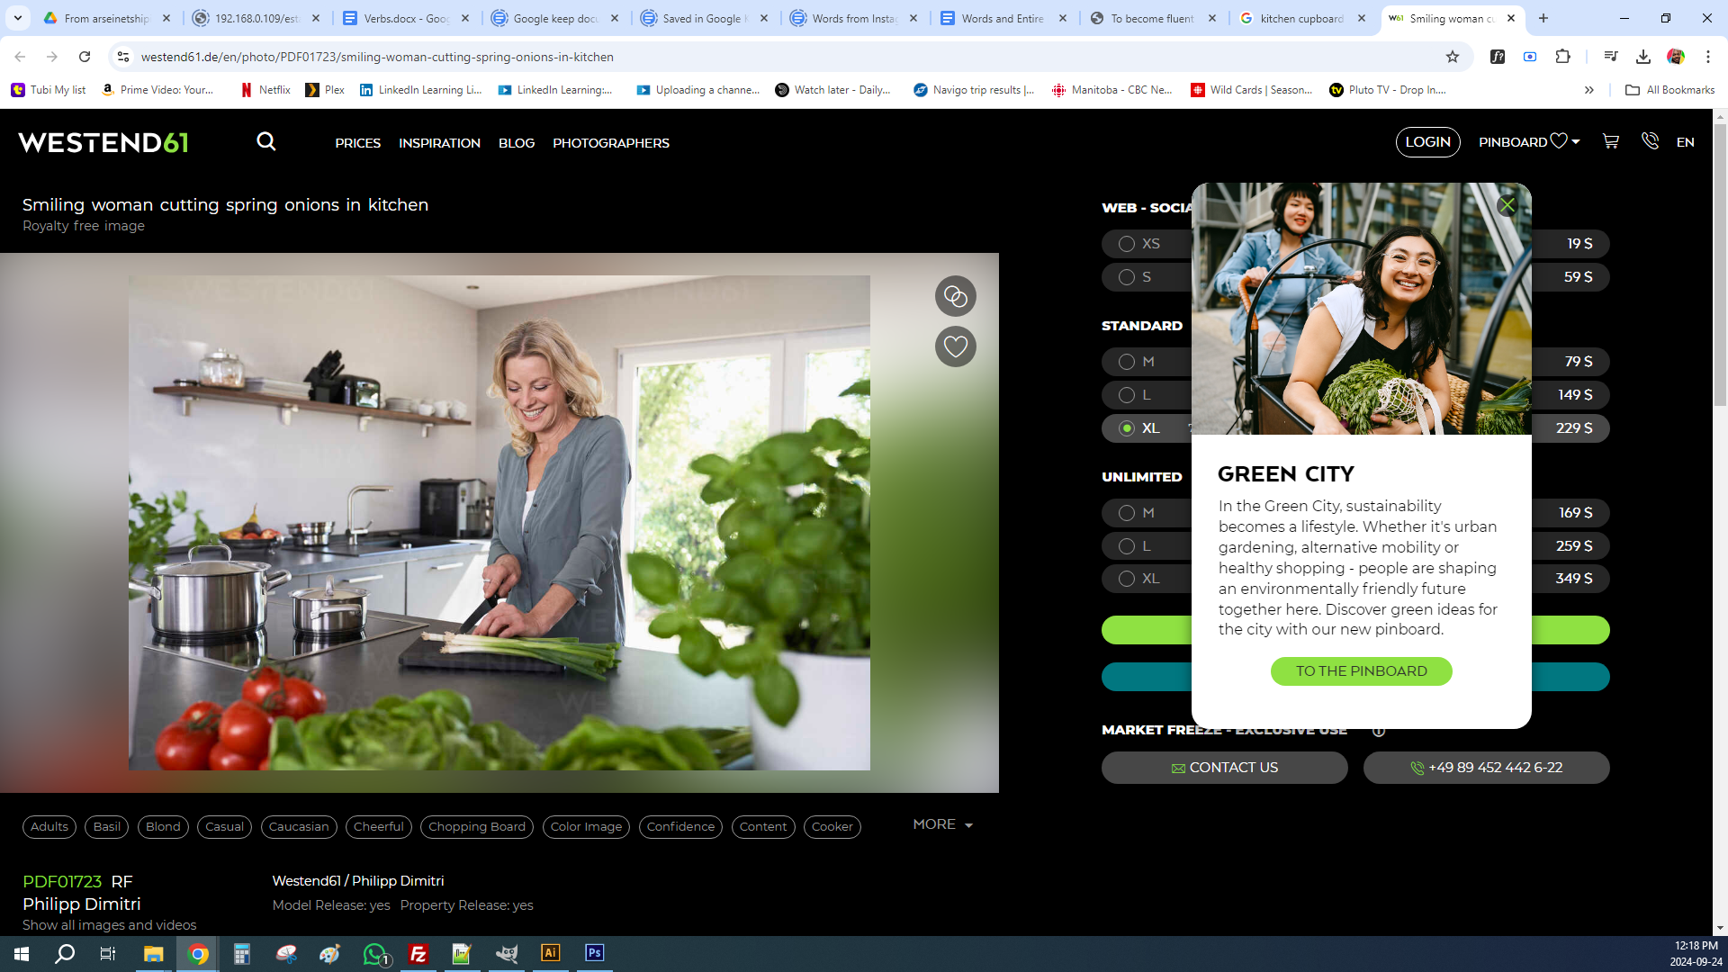The image size is (1728, 972).
Task: Open Photoshop from the taskbar
Action: coord(594,953)
